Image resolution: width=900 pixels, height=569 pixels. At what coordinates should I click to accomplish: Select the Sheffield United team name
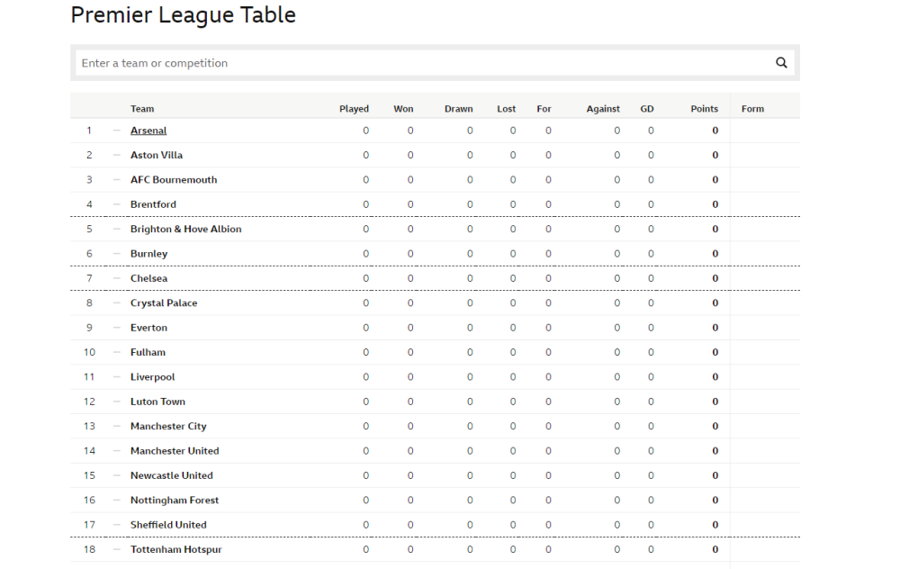point(168,526)
